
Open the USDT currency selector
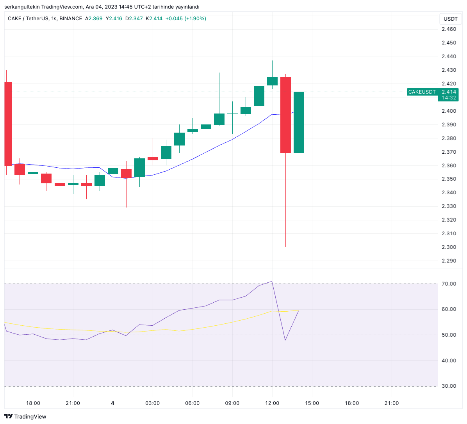click(450, 19)
